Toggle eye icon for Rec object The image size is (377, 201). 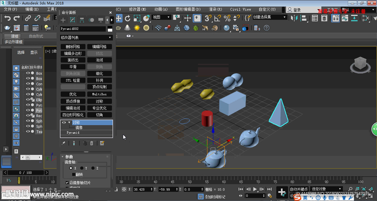(28, 115)
